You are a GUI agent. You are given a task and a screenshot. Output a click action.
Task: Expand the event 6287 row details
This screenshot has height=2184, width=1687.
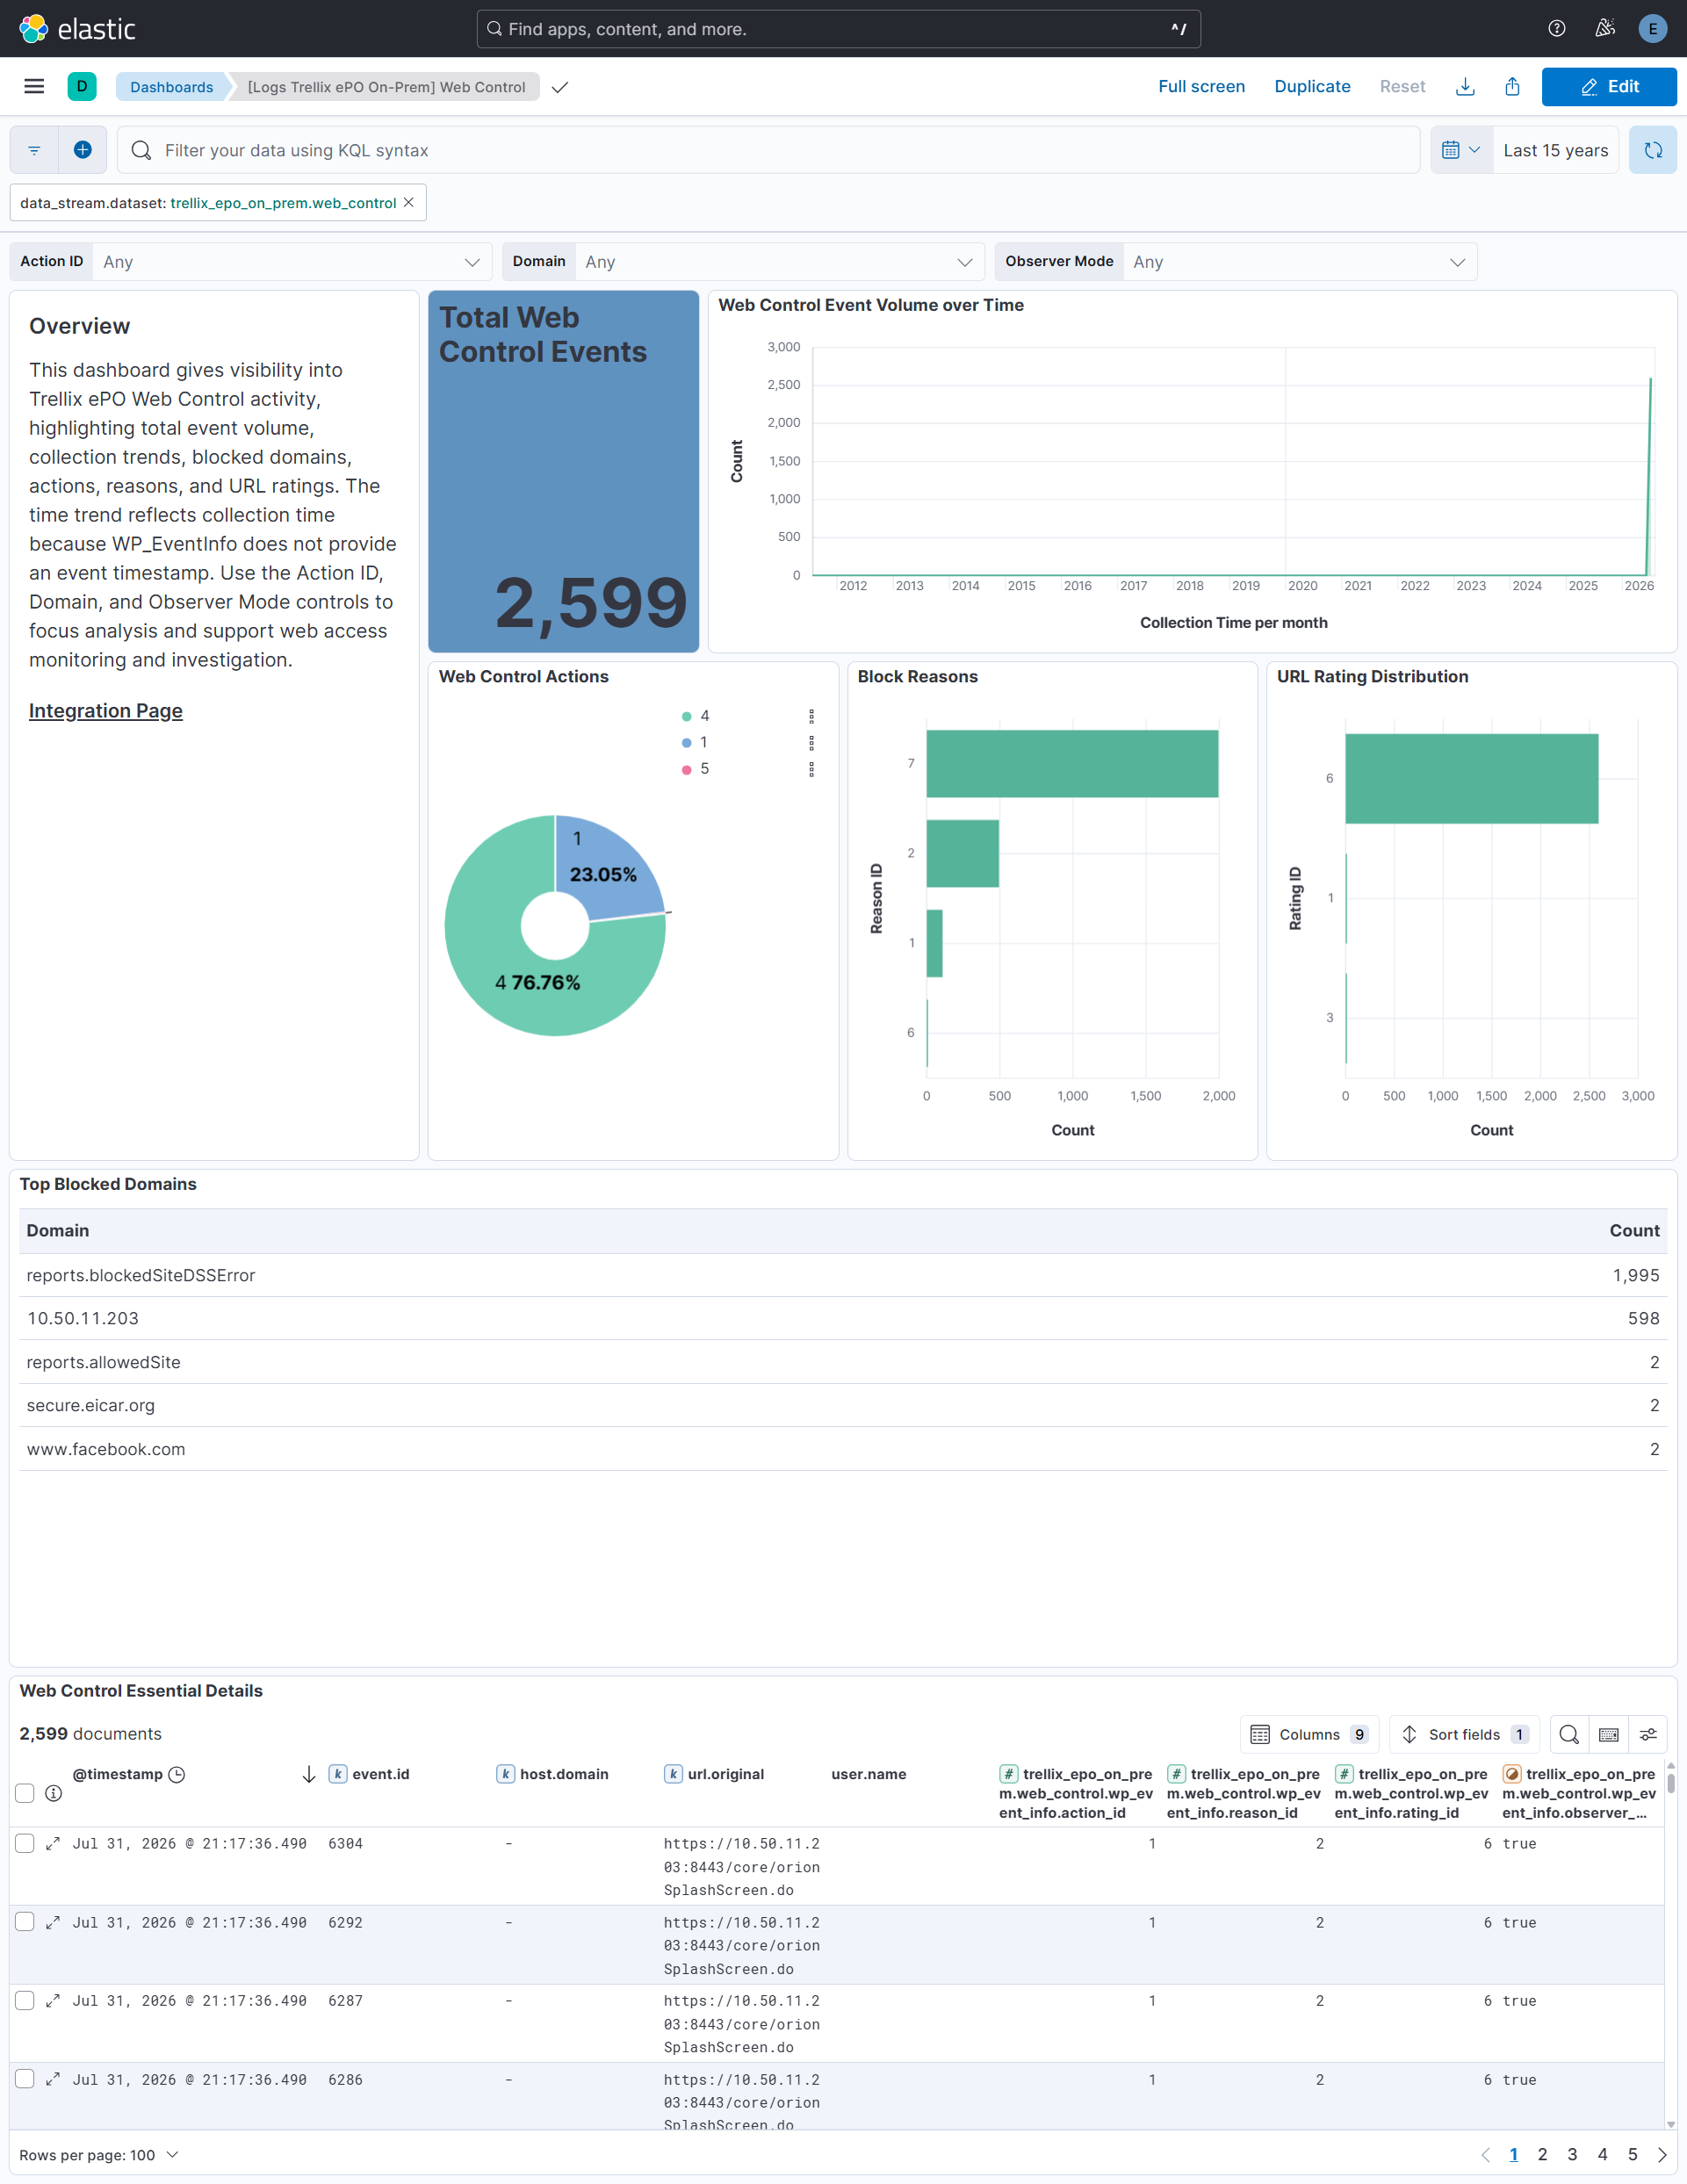(x=53, y=2000)
